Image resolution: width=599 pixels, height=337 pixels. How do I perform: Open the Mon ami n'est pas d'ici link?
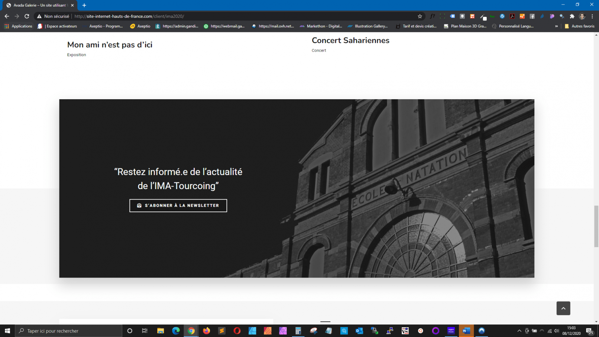click(x=110, y=45)
